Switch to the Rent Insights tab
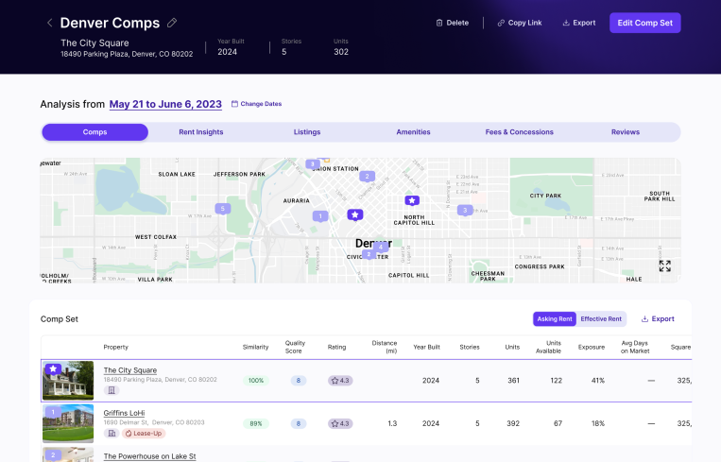Image resolution: width=721 pixels, height=462 pixels. 201,132
